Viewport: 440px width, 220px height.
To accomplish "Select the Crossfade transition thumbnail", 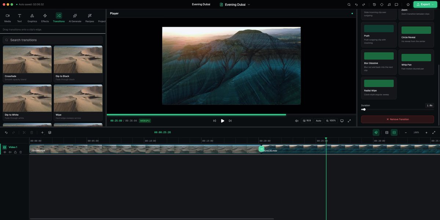I will (27, 59).
